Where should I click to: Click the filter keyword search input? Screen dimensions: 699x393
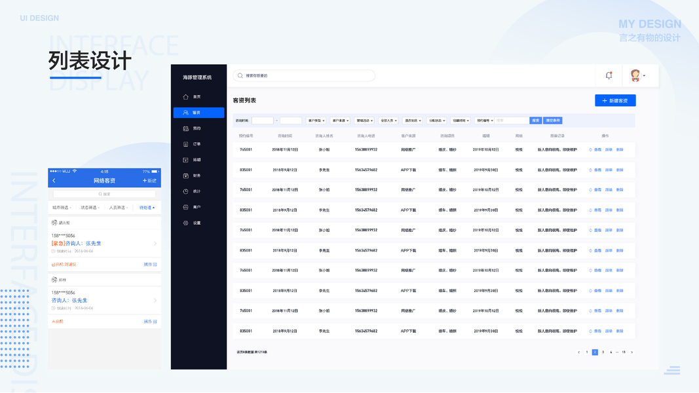[512, 121]
